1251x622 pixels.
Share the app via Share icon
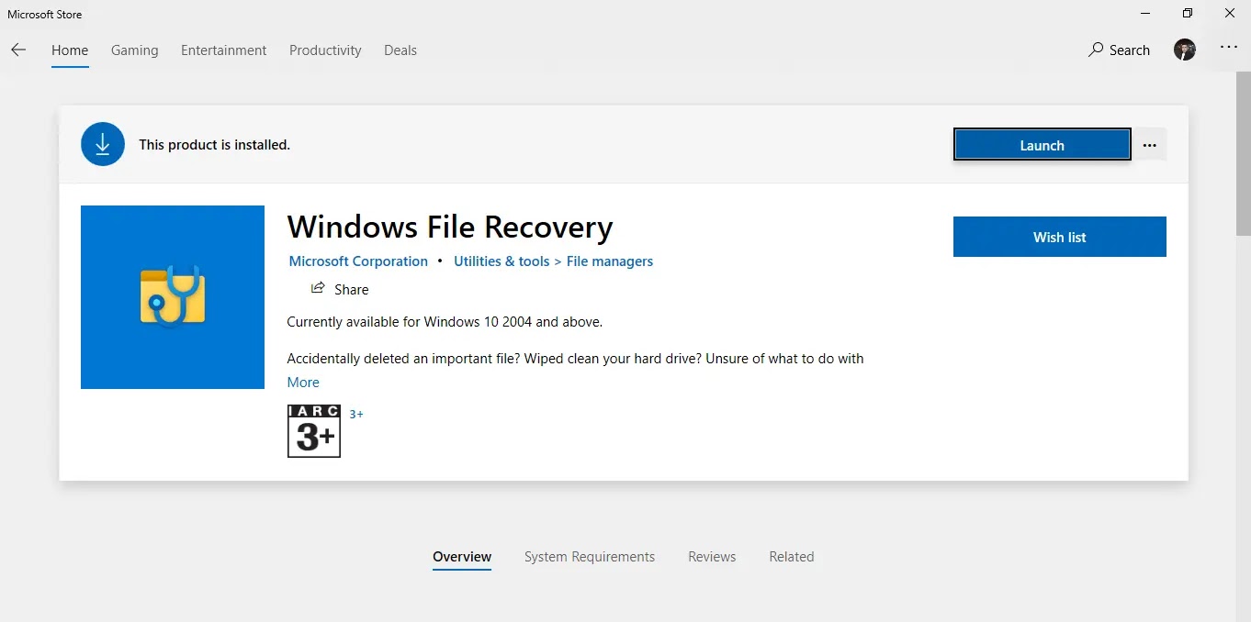[x=340, y=289]
